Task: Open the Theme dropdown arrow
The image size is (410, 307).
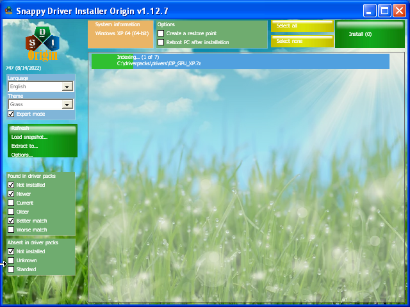Action: coord(67,104)
